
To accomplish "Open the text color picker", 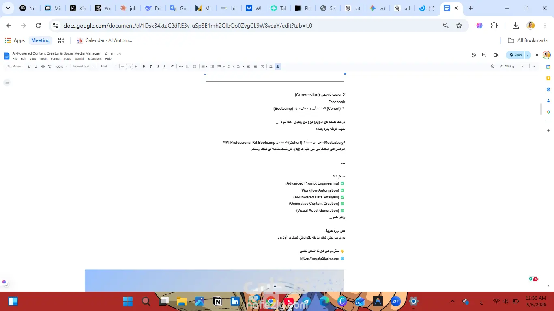I will 165,66.
